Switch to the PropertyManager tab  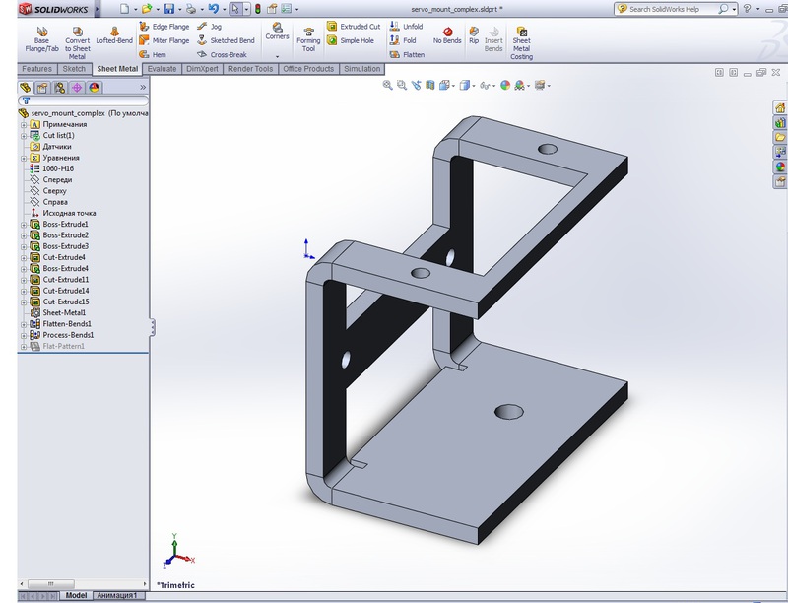tap(42, 88)
